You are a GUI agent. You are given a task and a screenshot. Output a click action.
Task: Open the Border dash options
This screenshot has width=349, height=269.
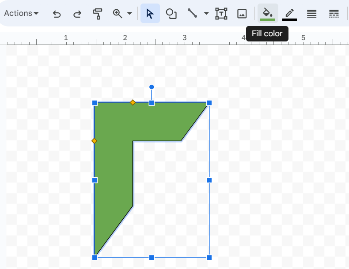point(334,14)
